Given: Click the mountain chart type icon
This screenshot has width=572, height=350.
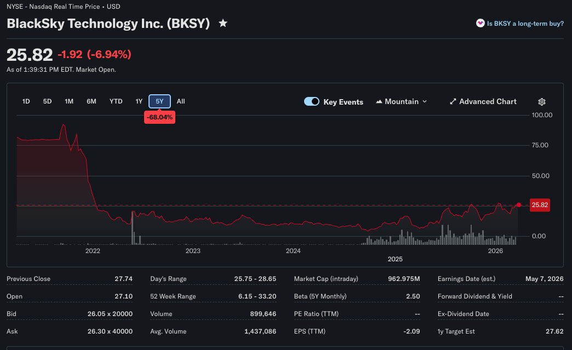Looking at the screenshot, I should point(379,101).
